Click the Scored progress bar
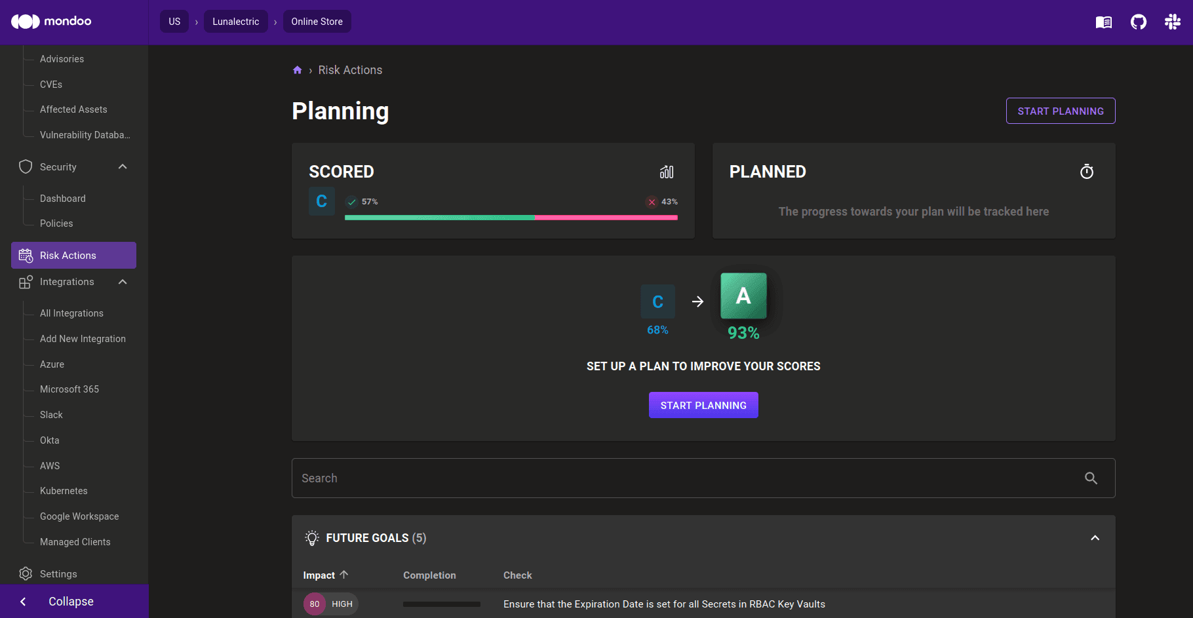1193x618 pixels. [x=511, y=218]
